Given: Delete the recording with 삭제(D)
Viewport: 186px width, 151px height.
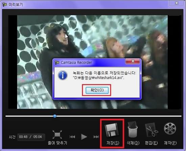Looking at the screenshot, I should coord(133,134).
